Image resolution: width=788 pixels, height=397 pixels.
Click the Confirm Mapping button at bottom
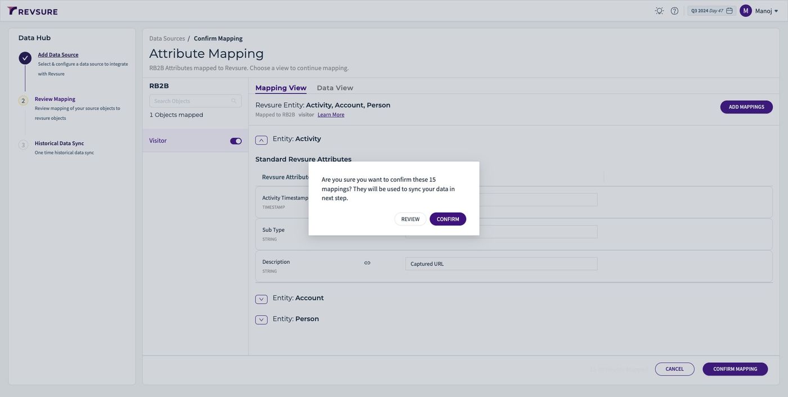[x=735, y=369]
